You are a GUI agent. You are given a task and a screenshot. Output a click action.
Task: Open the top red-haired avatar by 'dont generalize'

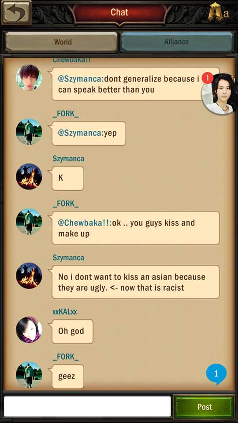tap(29, 78)
